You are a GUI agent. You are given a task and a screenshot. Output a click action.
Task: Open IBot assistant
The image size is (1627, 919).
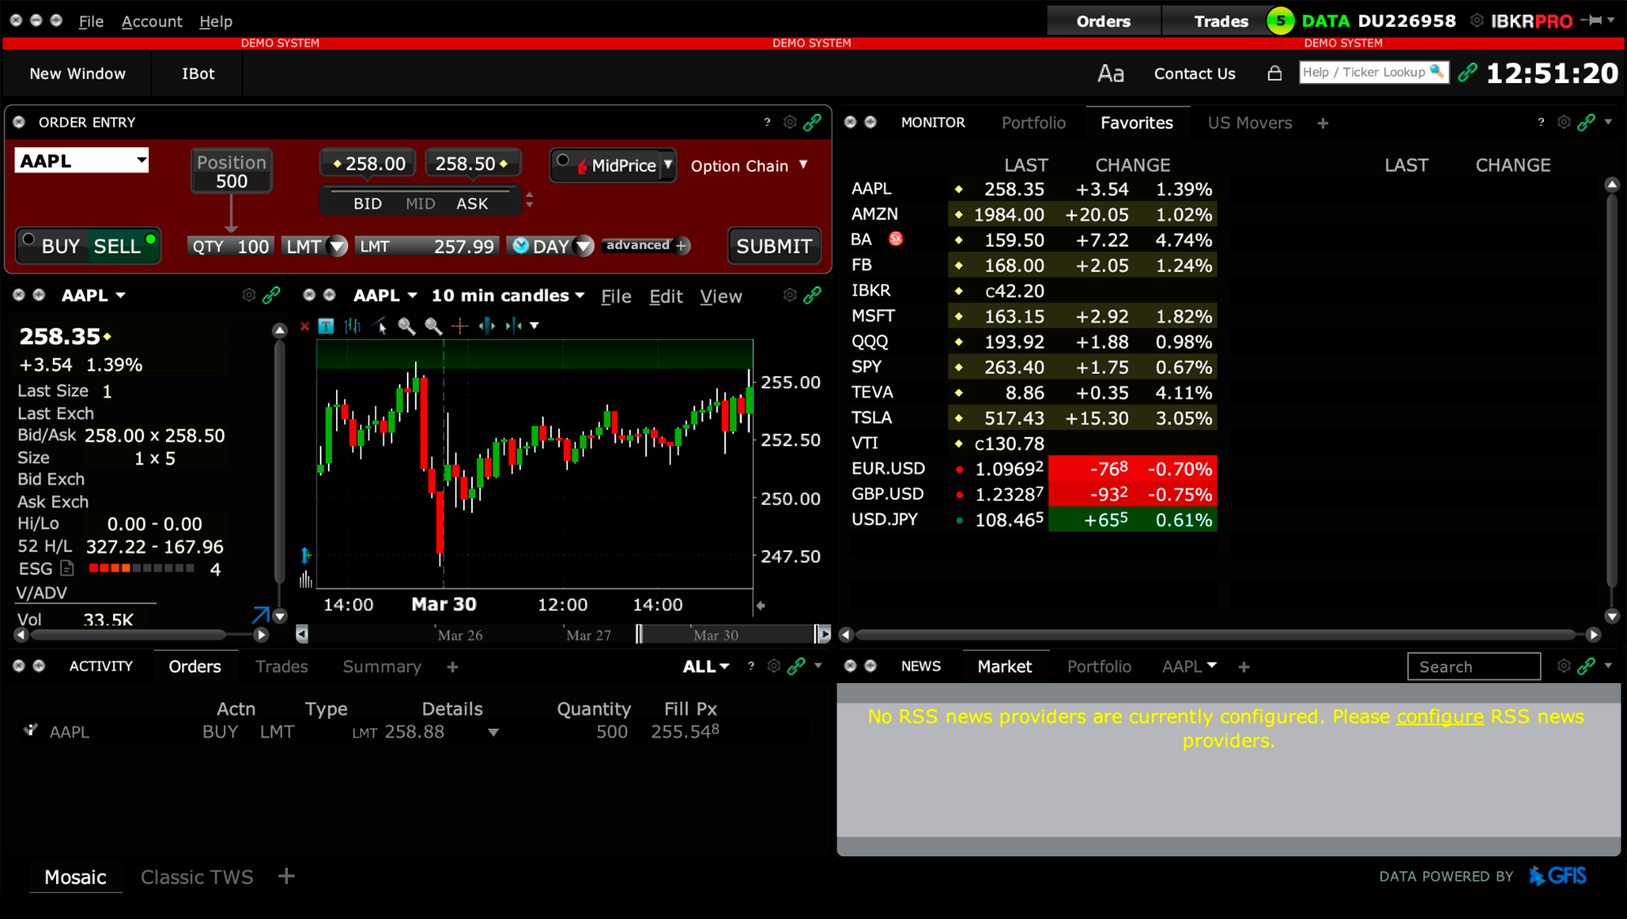coord(198,73)
